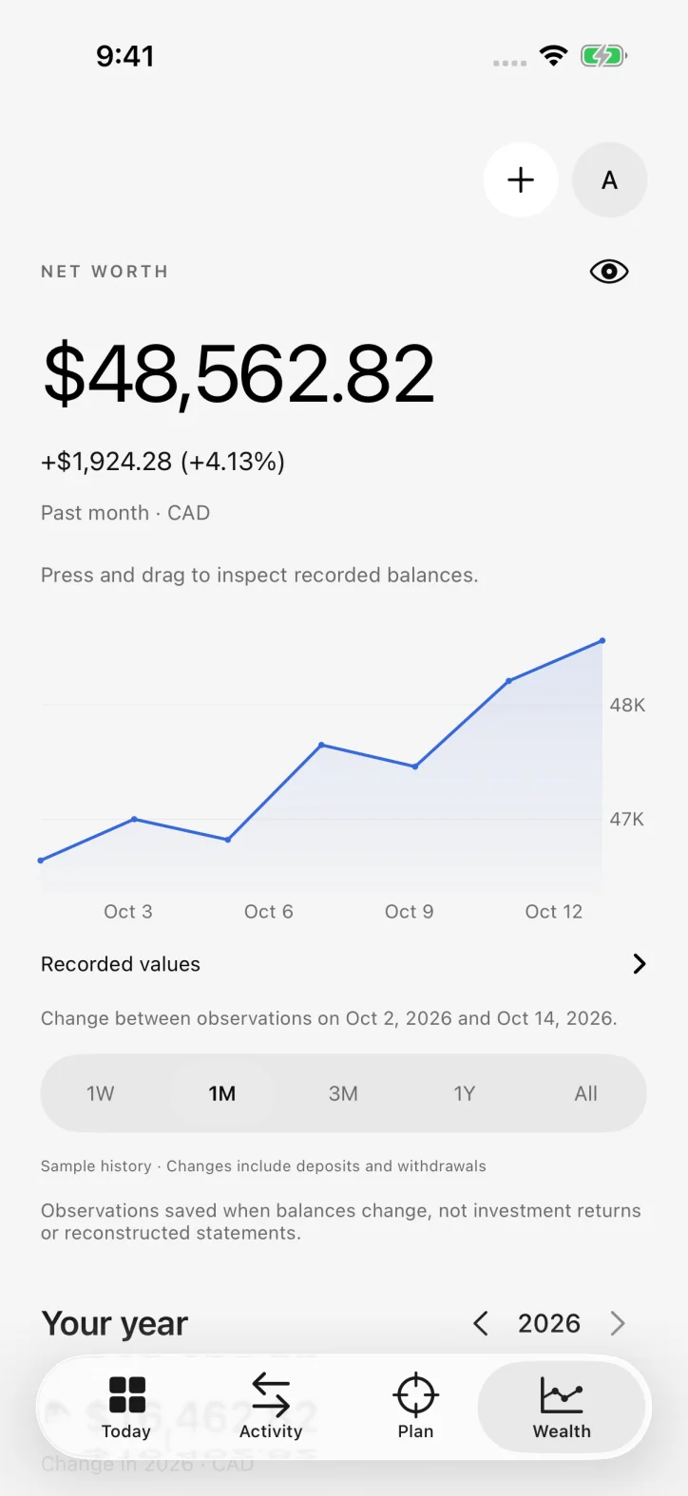Viewport: 688px width, 1496px height.
Task: Click the +$1,924.28 (+4.13%) change text
Action: click(162, 462)
